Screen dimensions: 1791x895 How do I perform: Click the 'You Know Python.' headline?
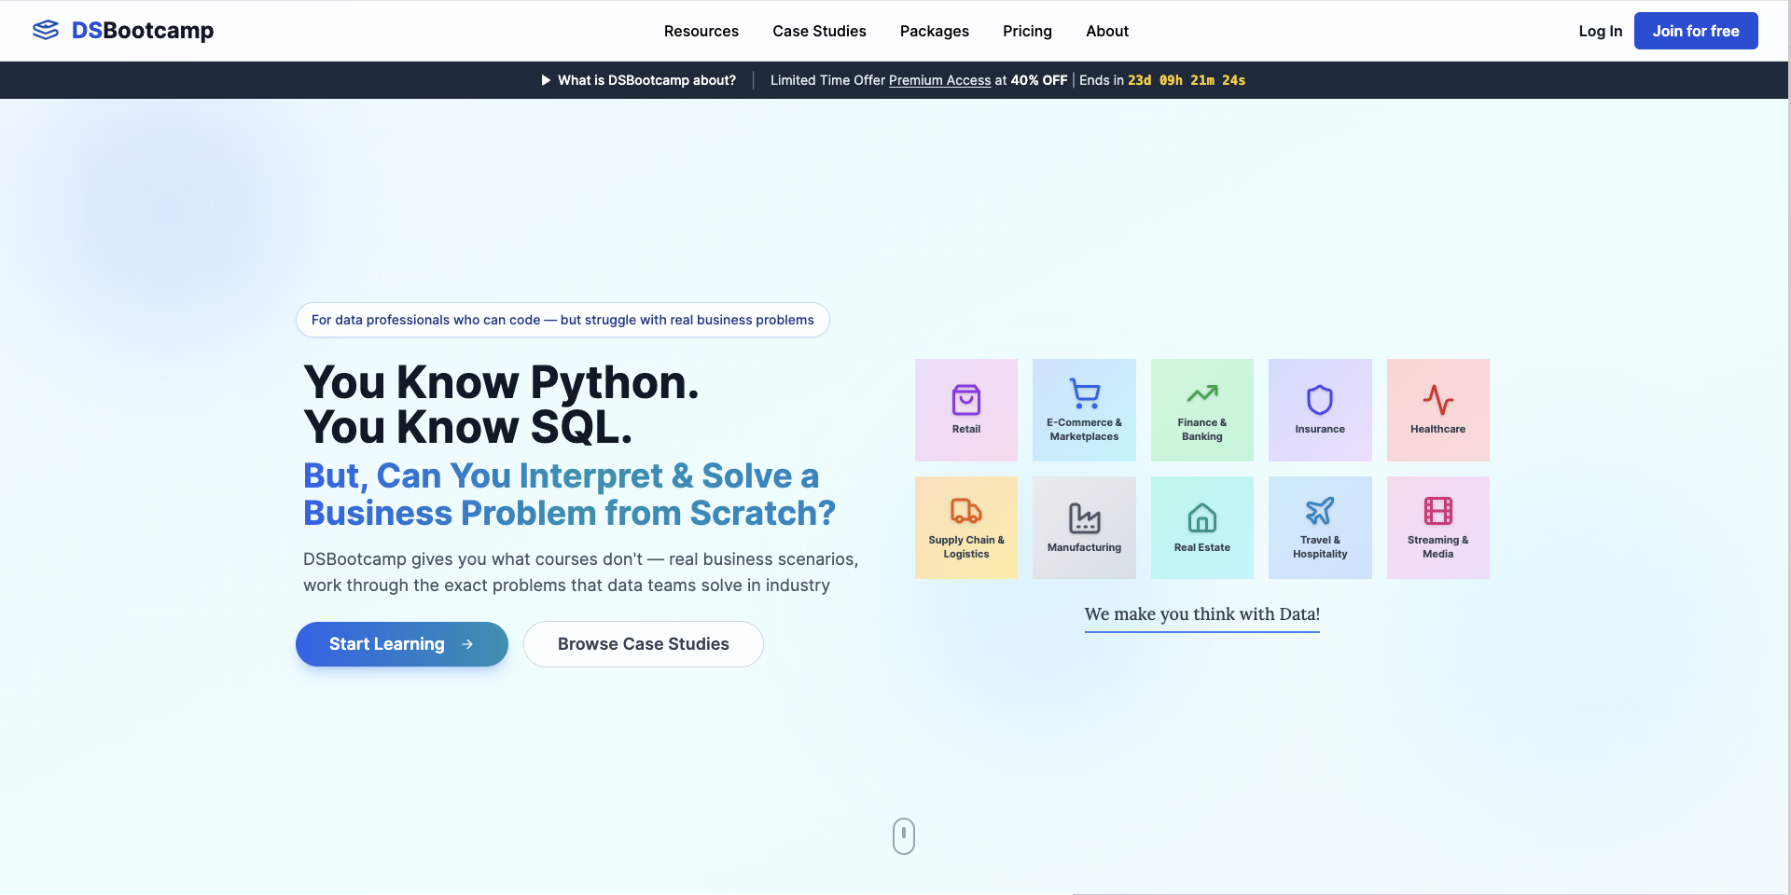point(502,382)
